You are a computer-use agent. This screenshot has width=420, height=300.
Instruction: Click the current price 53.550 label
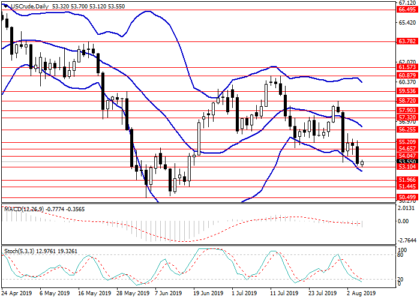click(x=407, y=161)
